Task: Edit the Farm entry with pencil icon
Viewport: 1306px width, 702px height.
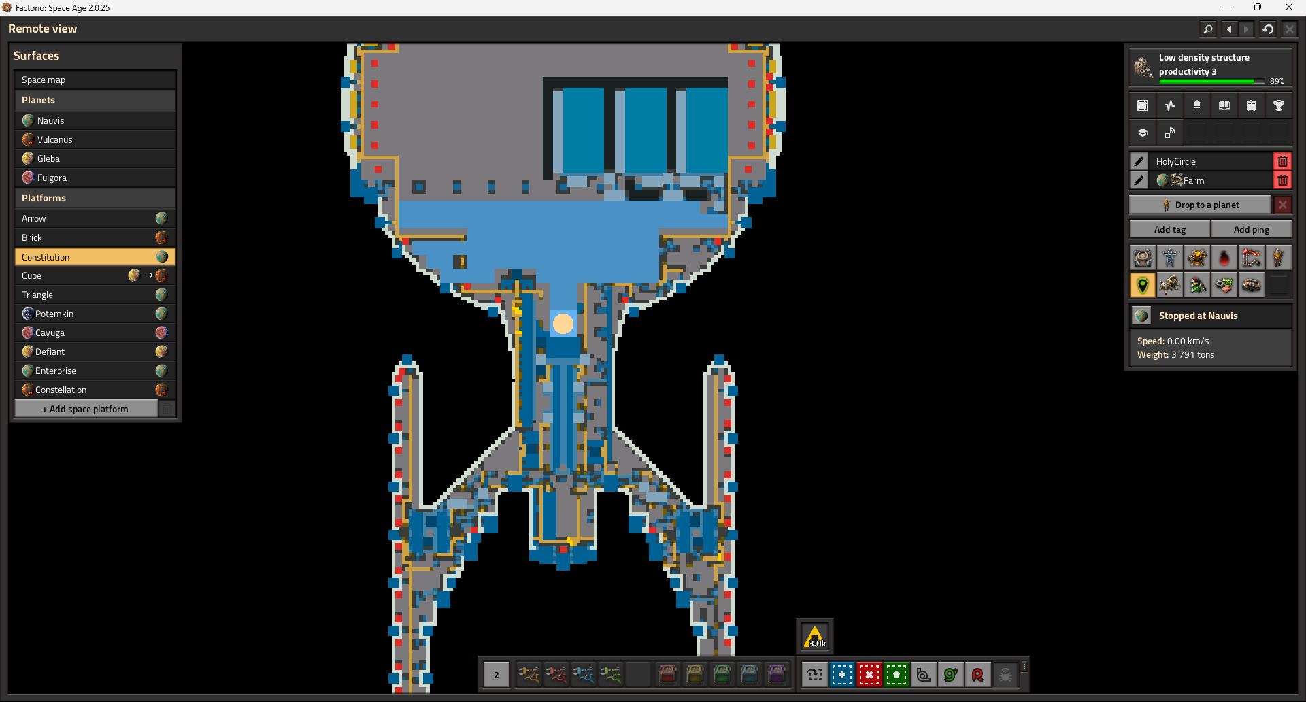Action: click(x=1139, y=180)
